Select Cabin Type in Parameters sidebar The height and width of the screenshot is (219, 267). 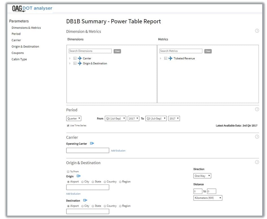[19, 59]
